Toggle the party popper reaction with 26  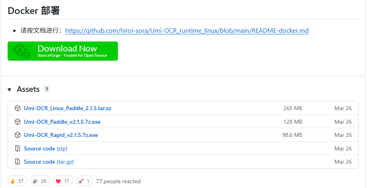[40, 181]
